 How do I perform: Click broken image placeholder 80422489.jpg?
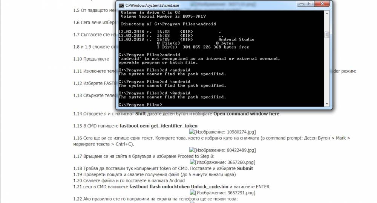coord(222,150)
